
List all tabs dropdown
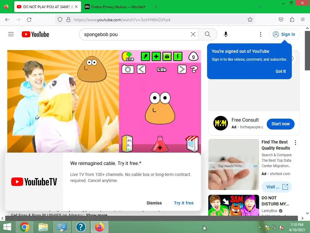click(259, 7)
